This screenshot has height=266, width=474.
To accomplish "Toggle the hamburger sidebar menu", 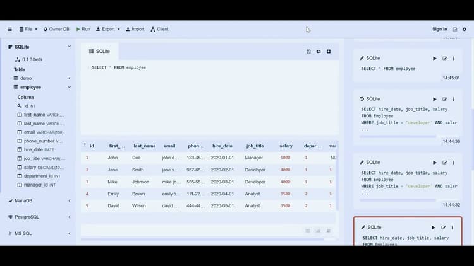I will pyautogui.click(x=9, y=29).
